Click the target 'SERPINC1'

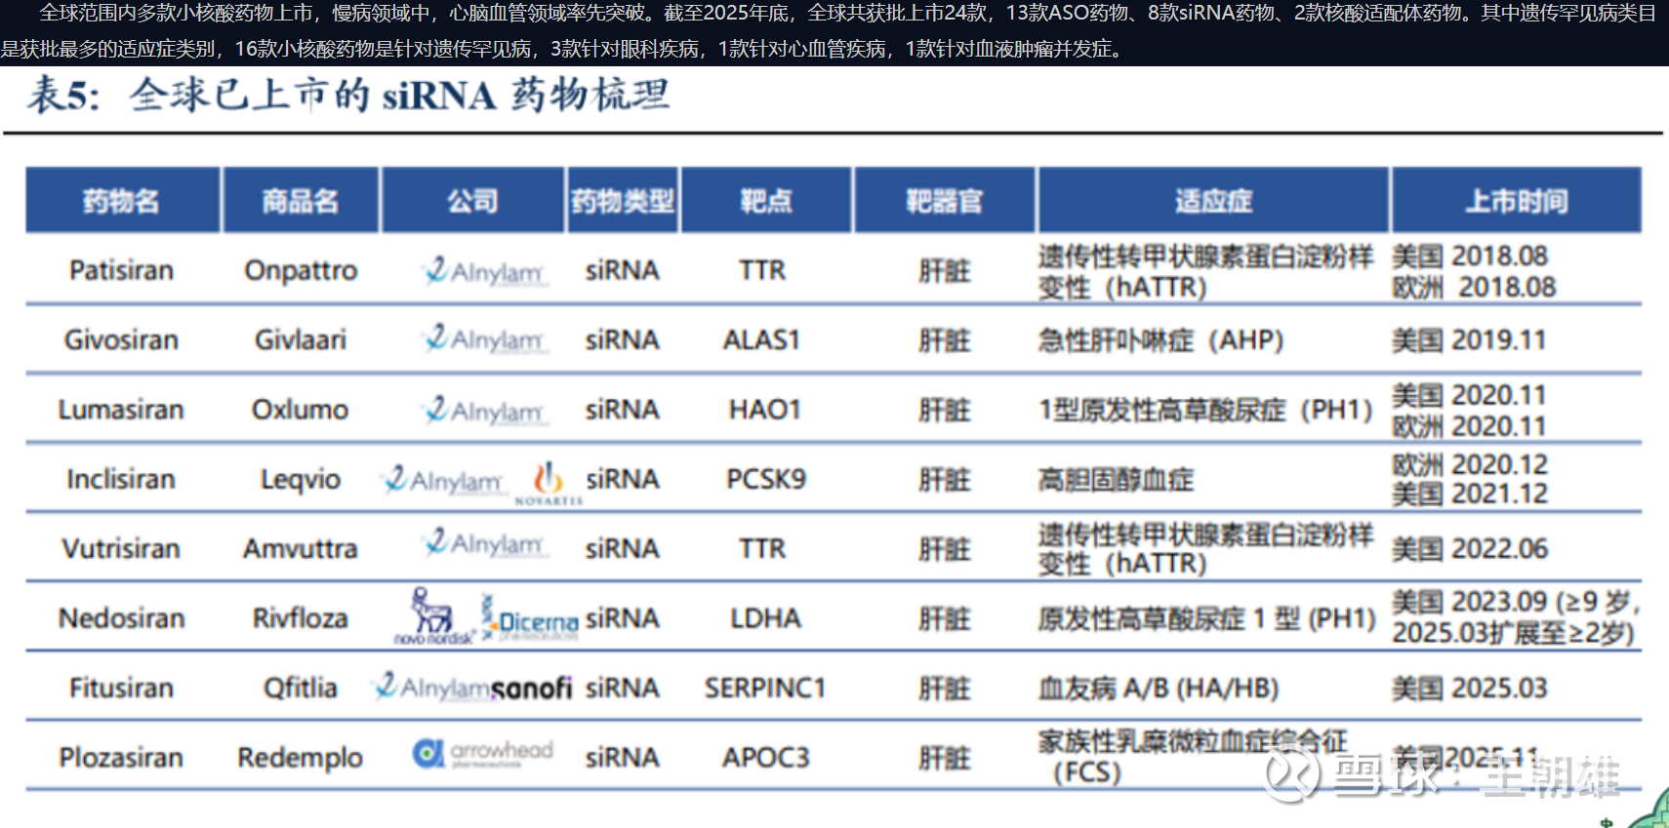point(765,688)
